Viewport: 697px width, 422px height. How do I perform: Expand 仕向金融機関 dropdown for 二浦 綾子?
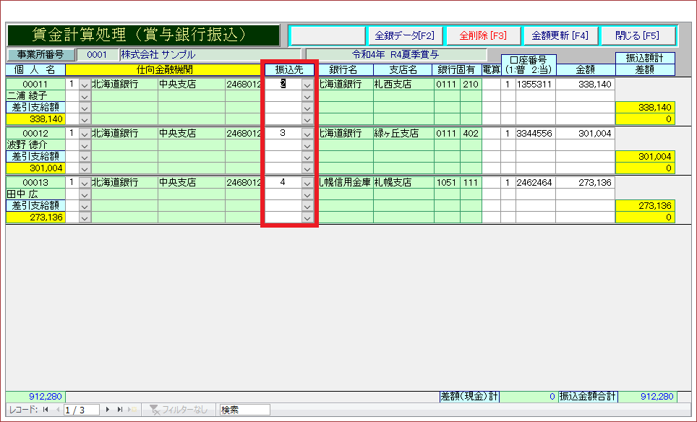pyautogui.click(x=84, y=85)
